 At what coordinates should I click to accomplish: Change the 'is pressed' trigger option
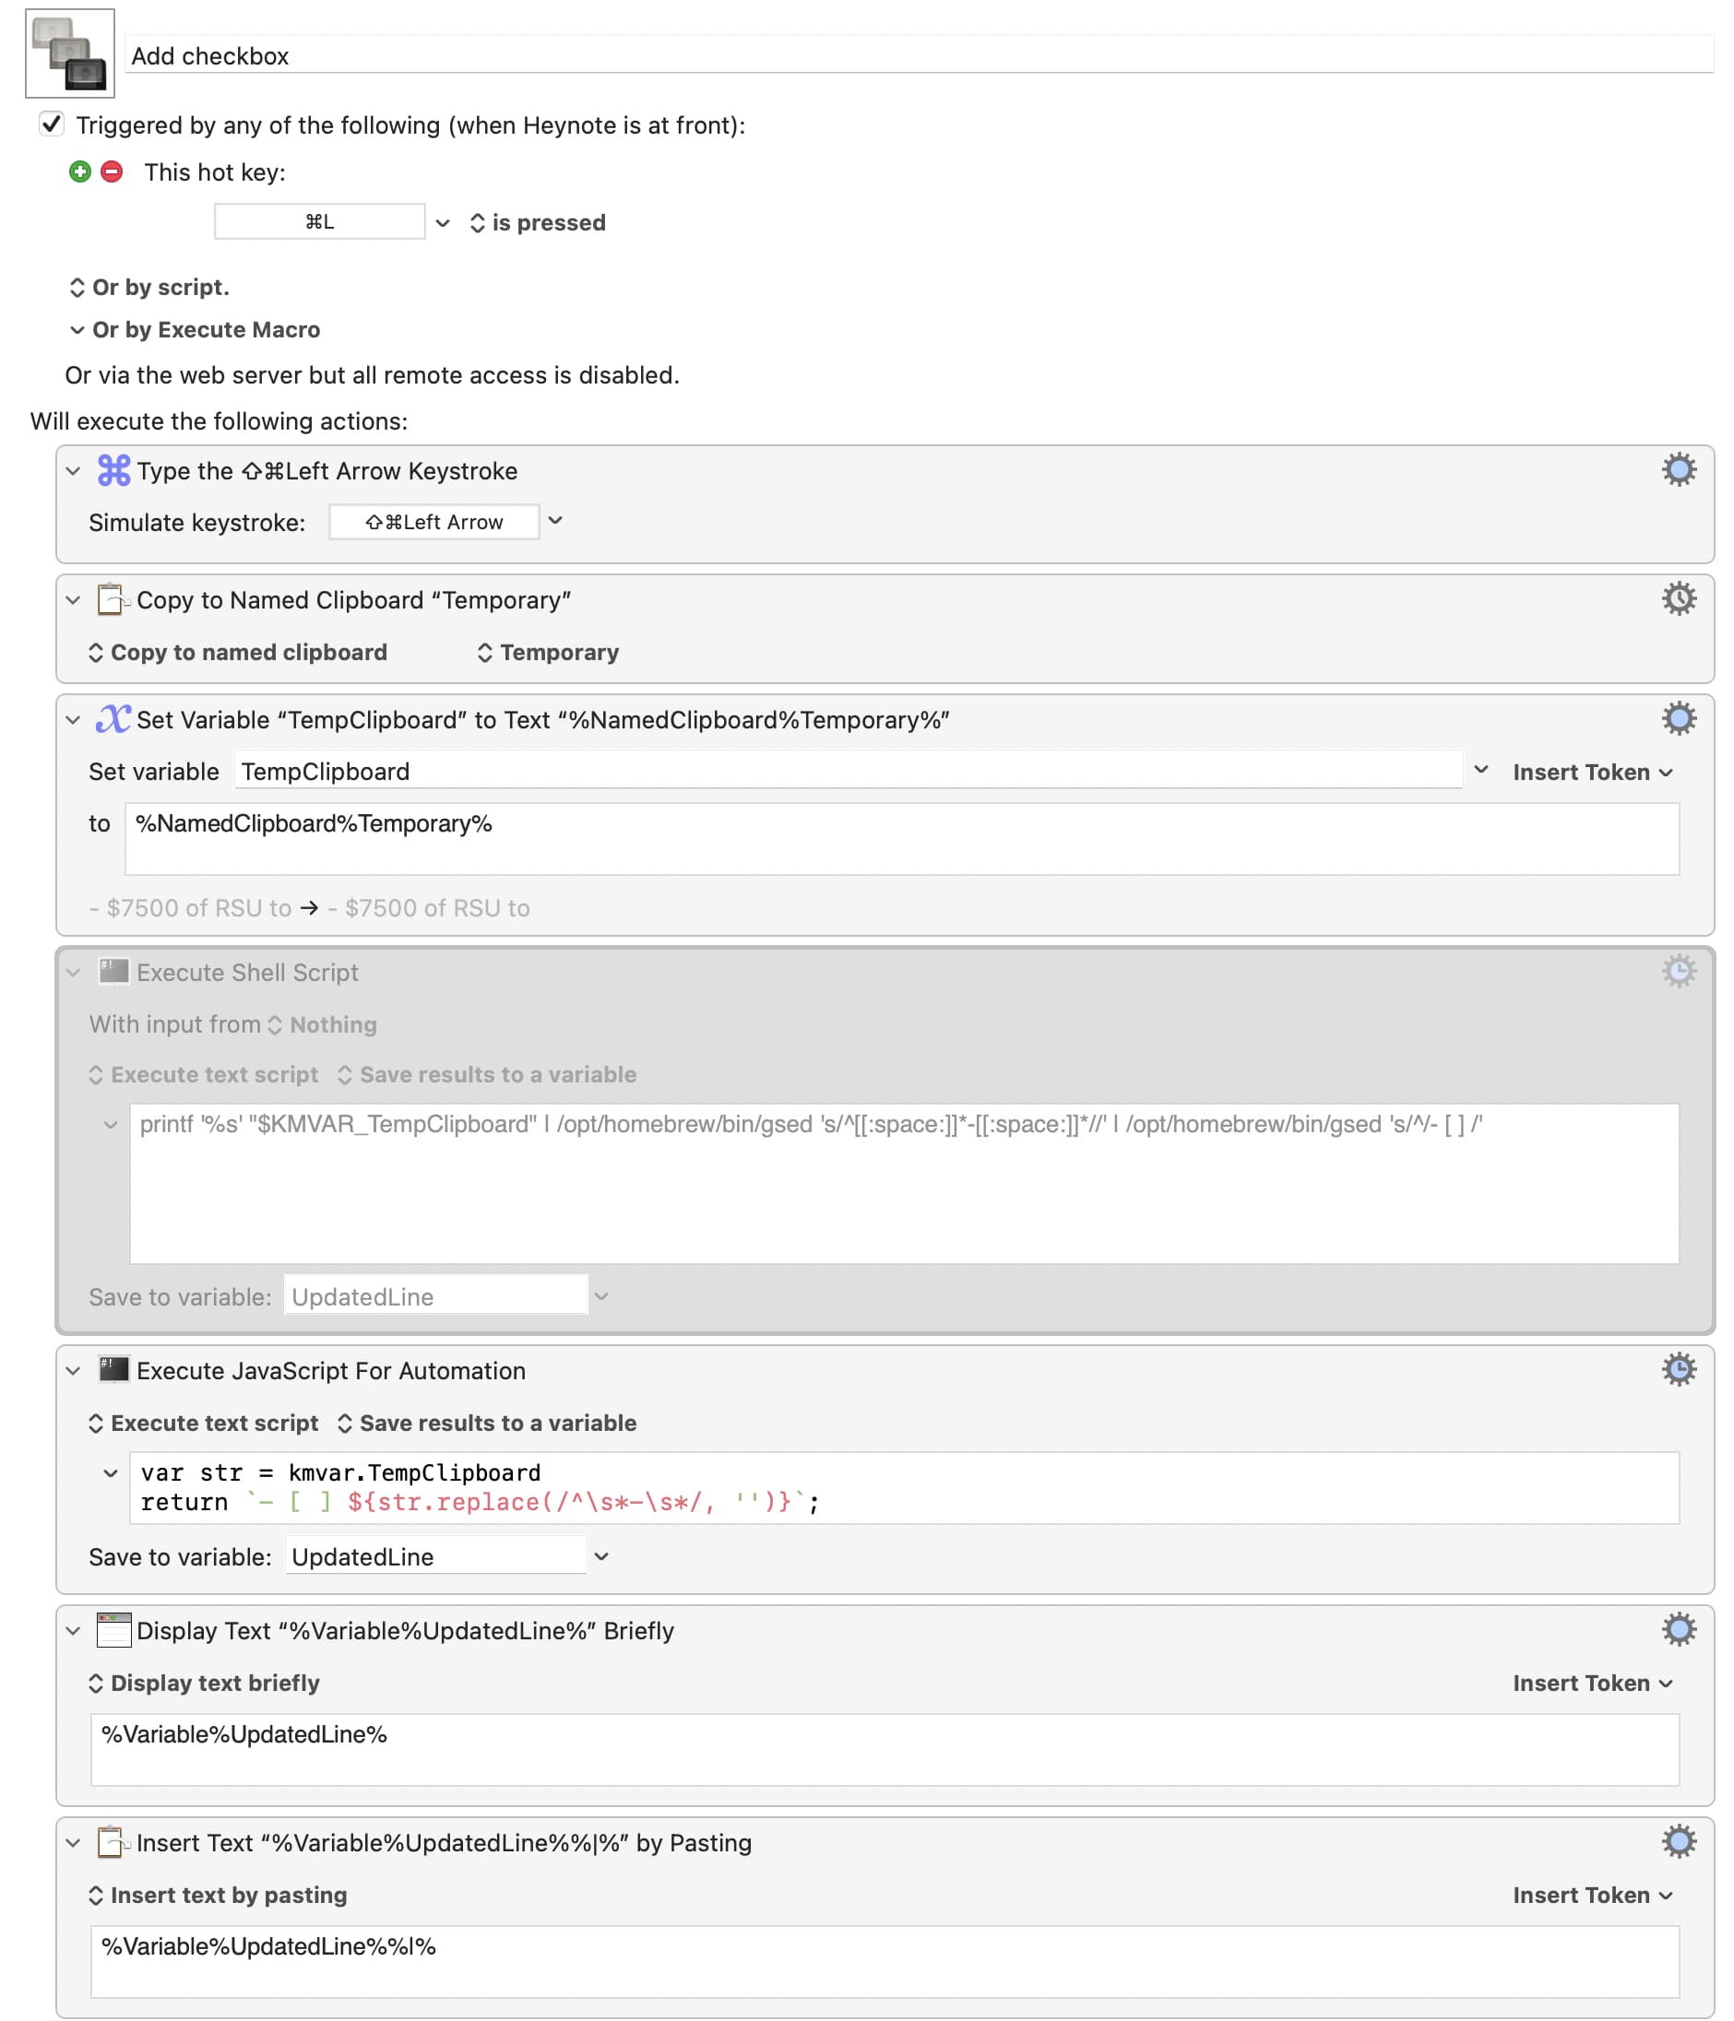click(538, 222)
